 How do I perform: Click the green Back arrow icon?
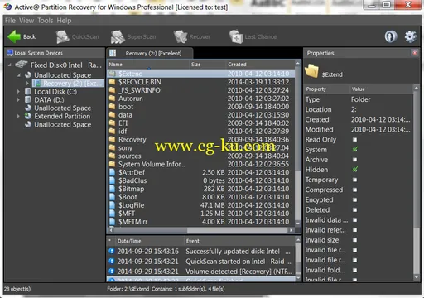coord(14,36)
